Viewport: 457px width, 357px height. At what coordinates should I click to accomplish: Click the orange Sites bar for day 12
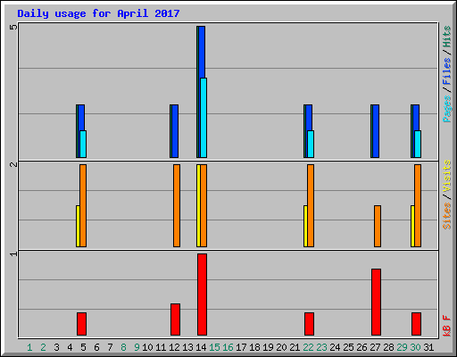click(x=177, y=205)
